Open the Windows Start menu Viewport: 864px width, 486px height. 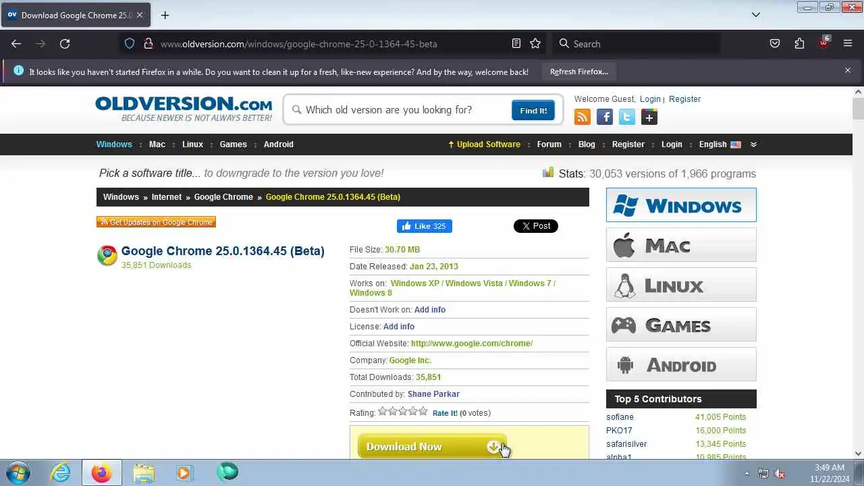click(18, 473)
